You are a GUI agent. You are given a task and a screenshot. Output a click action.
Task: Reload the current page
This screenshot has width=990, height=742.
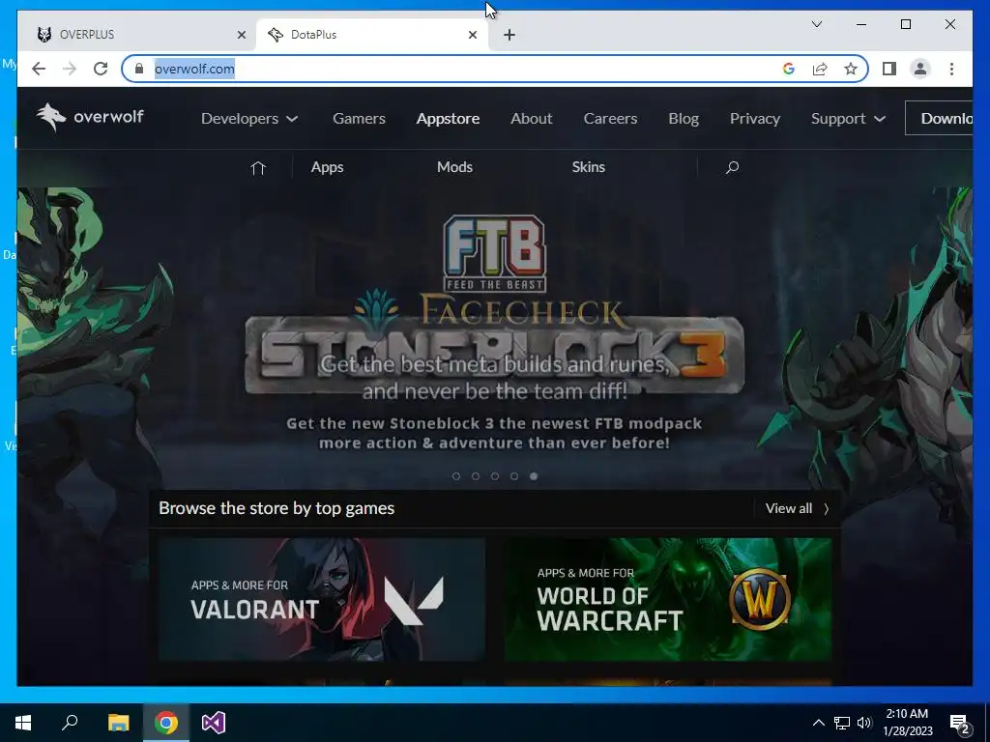[101, 69]
